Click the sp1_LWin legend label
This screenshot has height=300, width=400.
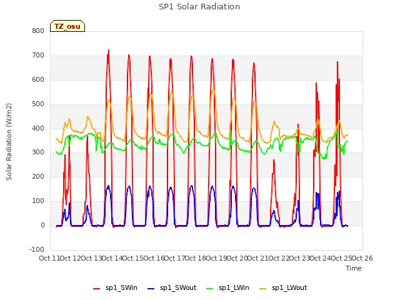coord(234,287)
